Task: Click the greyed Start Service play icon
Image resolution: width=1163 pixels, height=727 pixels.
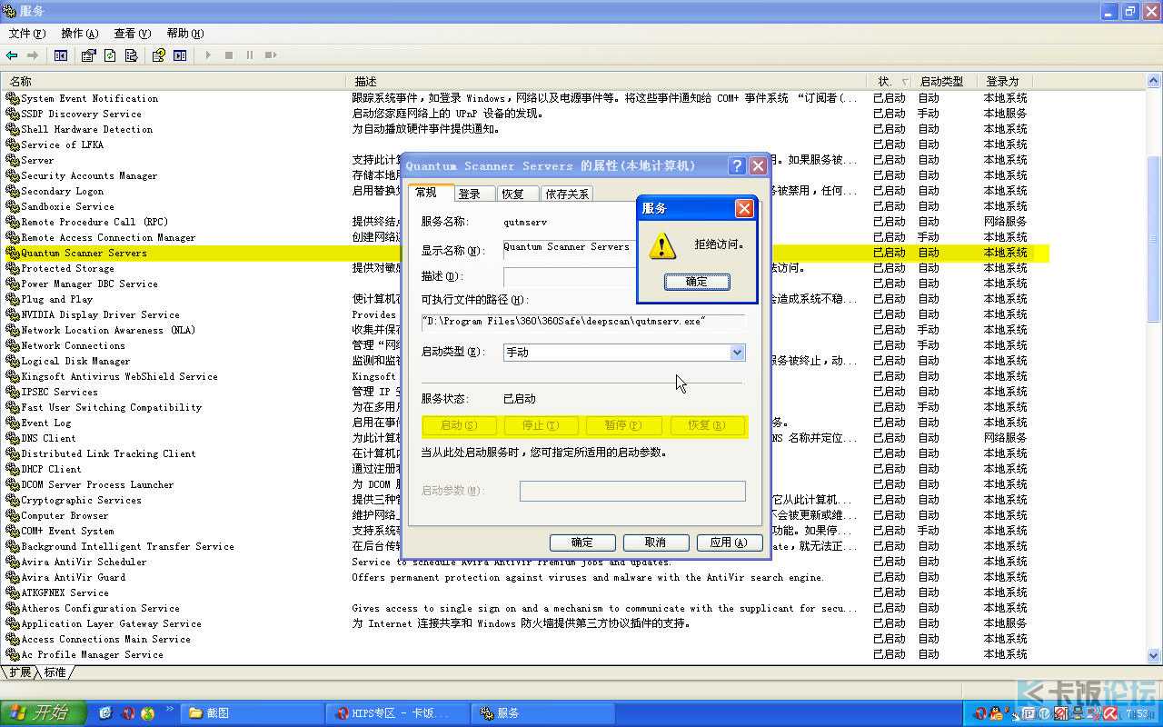Action: point(208,55)
